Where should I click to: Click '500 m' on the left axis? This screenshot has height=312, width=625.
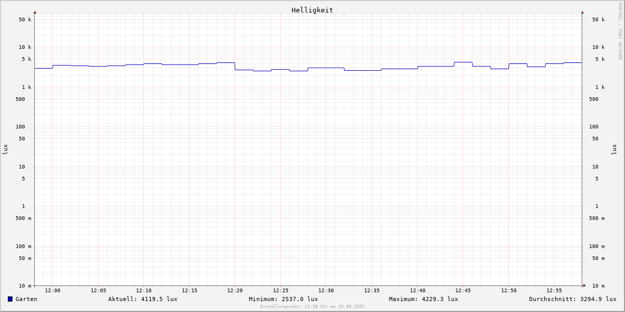[x=23, y=218]
